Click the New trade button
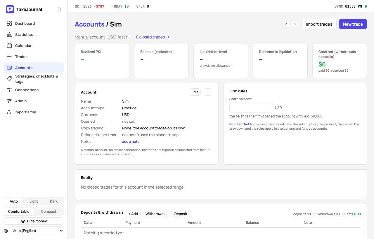The width and height of the screenshot is (374, 239). (353, 24)
